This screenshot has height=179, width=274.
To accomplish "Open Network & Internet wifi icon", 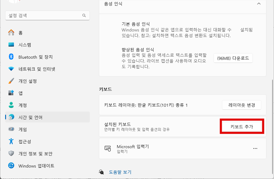I will 11,69.
